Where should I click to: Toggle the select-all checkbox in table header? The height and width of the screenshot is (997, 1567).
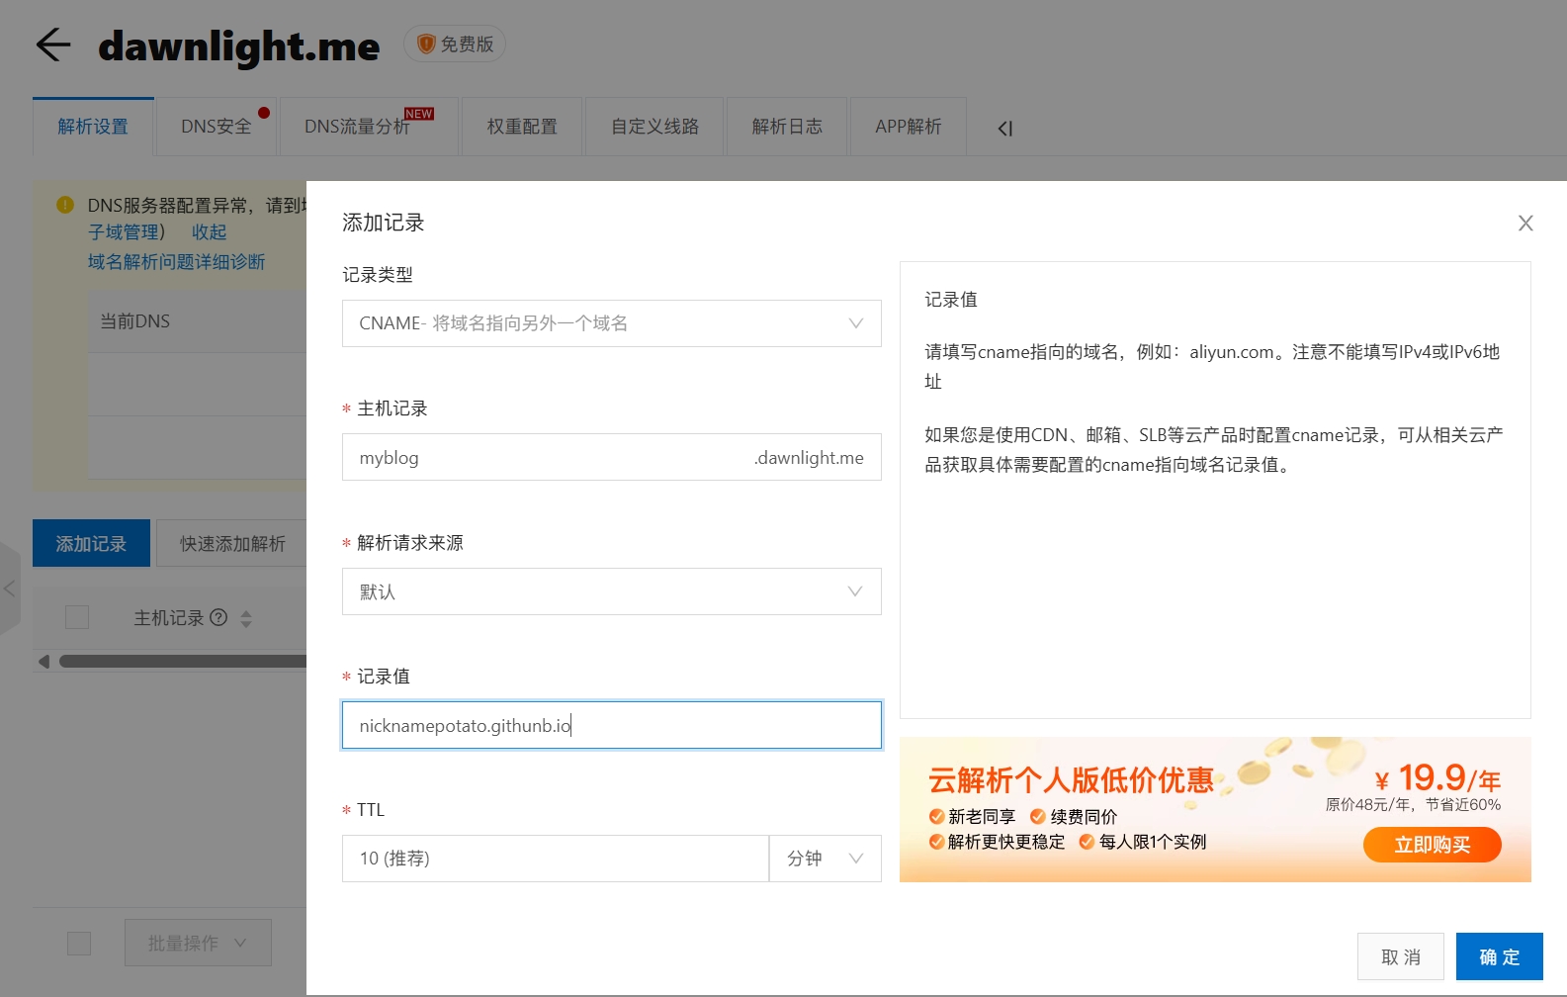(77, 617)
